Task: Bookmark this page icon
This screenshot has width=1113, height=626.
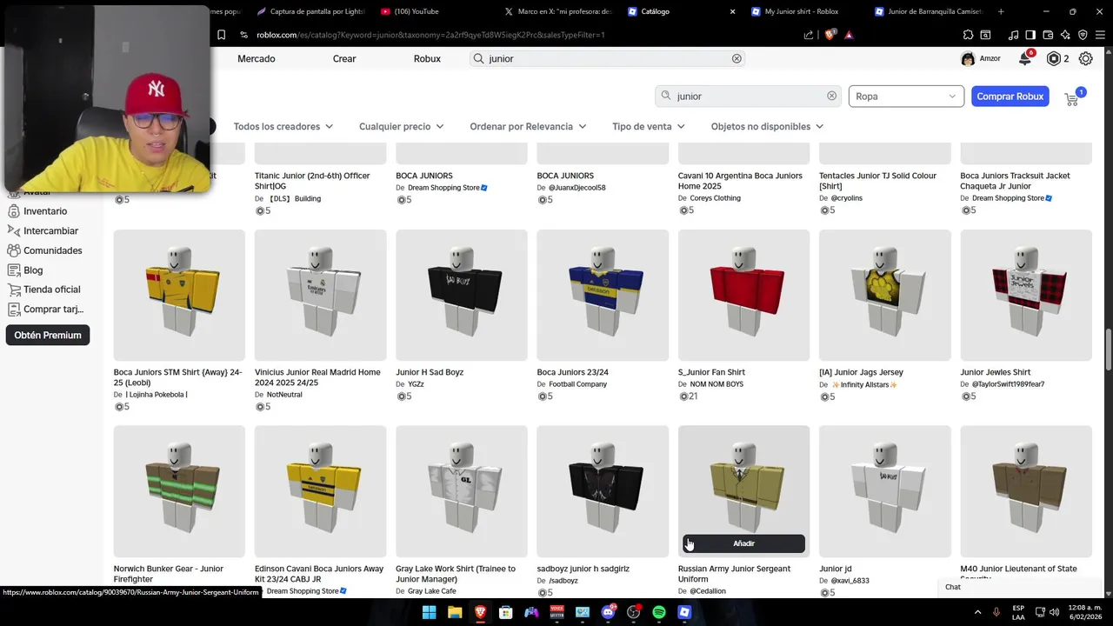Action: pos(221,35)
